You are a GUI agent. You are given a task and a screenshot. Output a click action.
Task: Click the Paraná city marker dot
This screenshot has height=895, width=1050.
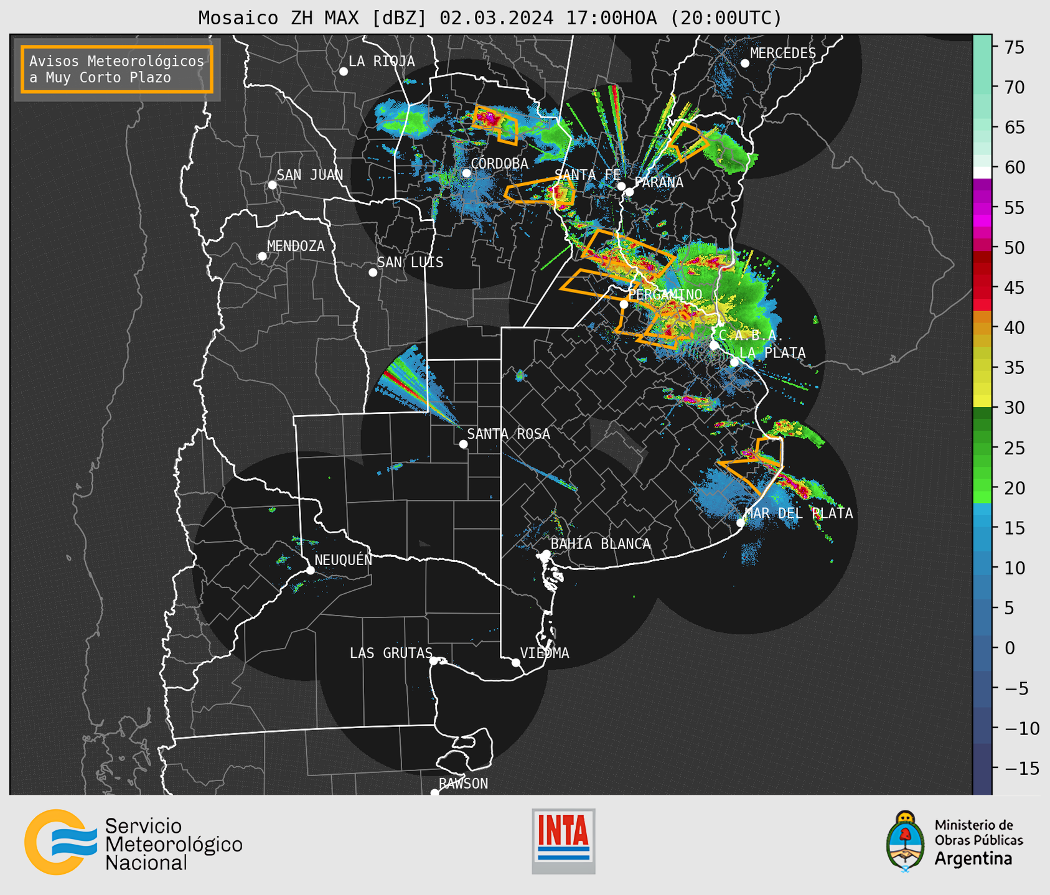click(x=629, y=192)
